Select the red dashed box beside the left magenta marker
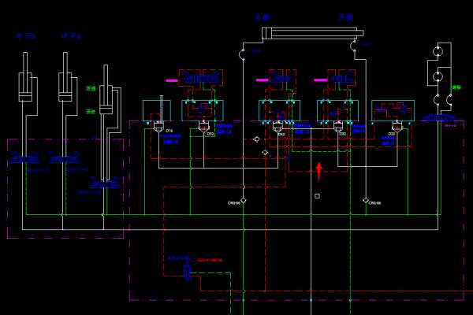473x315 pixels. tap(200, 78)
